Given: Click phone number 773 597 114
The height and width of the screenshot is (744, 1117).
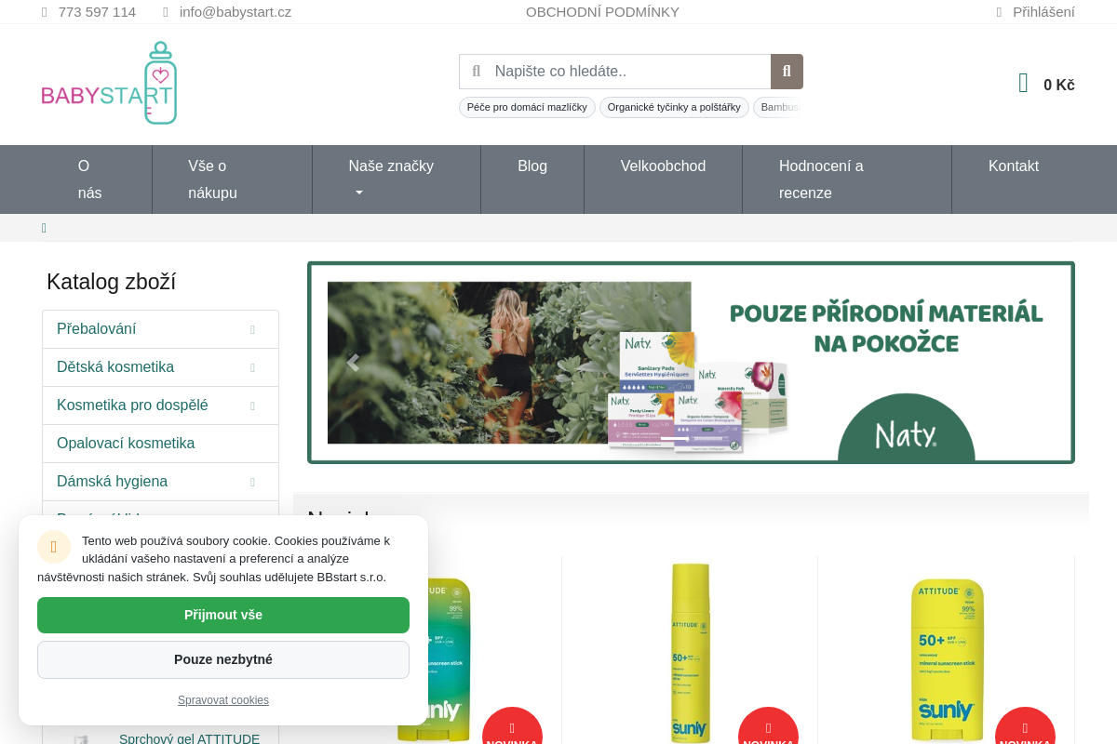Looking at the screenshot, I should (x=97, y=12).
